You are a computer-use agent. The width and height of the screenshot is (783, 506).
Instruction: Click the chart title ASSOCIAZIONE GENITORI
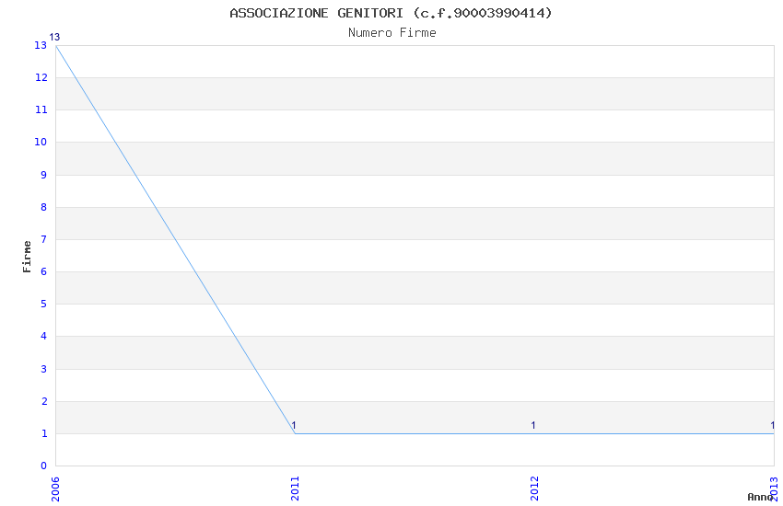[x=391, y=13]
